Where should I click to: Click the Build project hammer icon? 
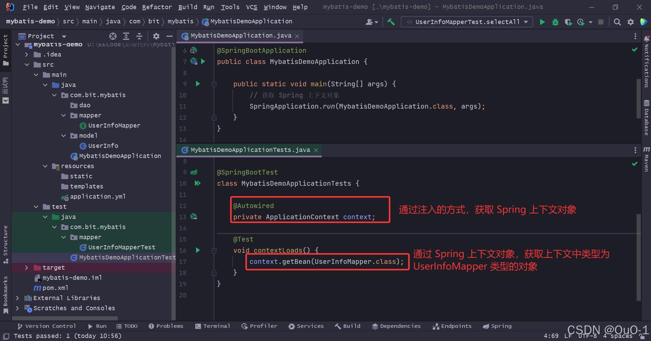tap(391, 22)
